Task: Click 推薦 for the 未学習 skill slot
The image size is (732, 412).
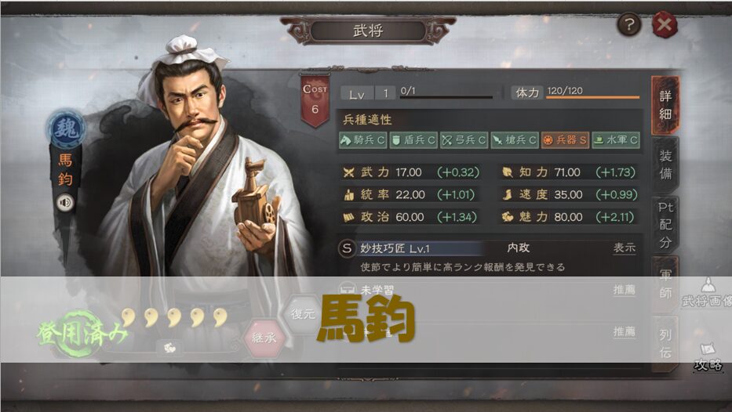Action: (625, 290)
